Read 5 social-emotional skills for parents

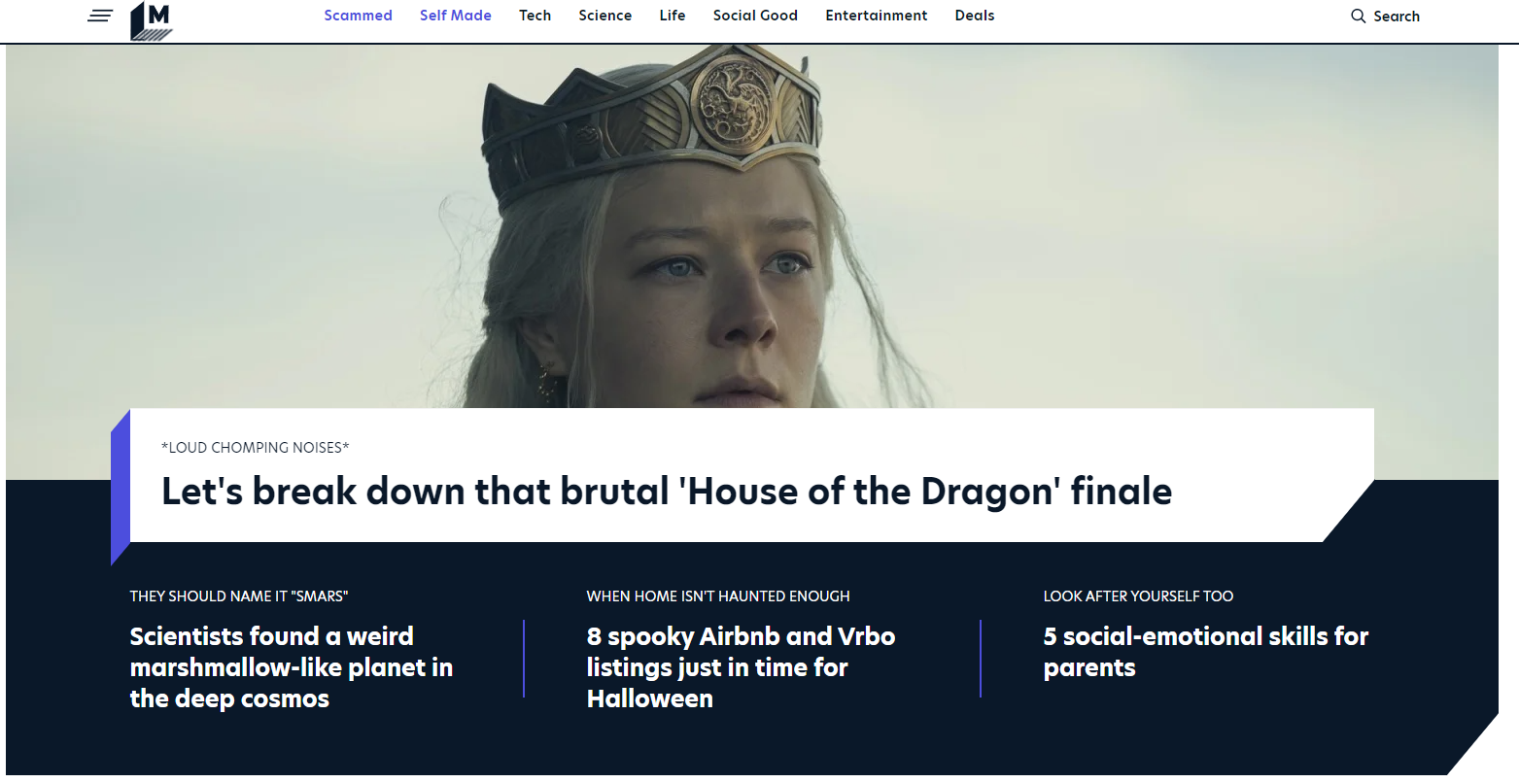click(x=1205, y=652)
